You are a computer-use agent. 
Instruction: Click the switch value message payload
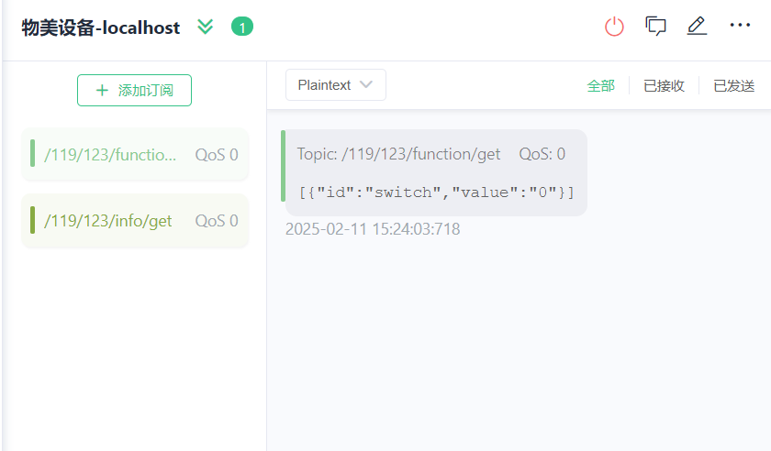click(x=437, y=192)
